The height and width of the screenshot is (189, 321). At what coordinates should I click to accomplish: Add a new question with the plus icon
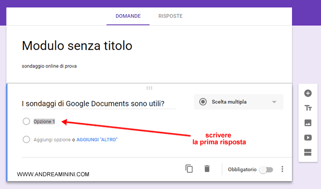308,94
